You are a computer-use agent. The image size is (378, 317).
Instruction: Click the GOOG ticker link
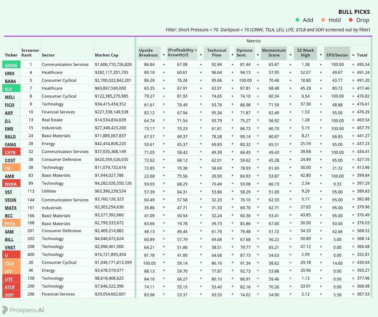click(x=11, y=65)
